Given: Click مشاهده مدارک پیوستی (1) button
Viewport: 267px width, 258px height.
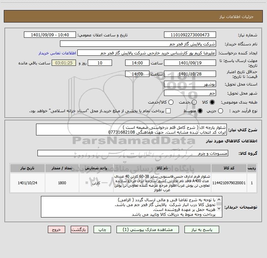Looking at the screenshot, I should [x=148, y=230].
